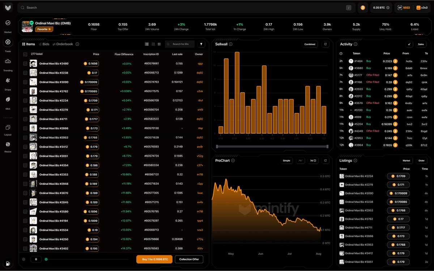Click the Sellwall range slider right handle
Screen dimensions: 434x271
[x=327, y=146]
